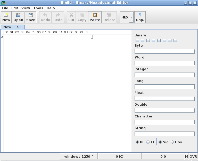The image size is (198, 161).
Task: Paste clipboard using Paste icon
Action: [x=95, y=17]
